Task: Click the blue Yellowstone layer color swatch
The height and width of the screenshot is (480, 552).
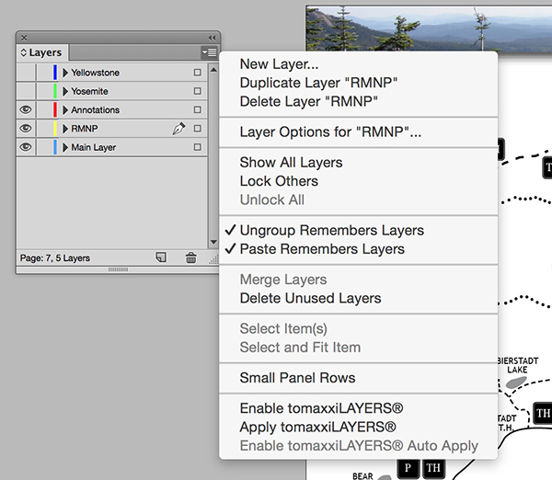Action: [55, 73]
